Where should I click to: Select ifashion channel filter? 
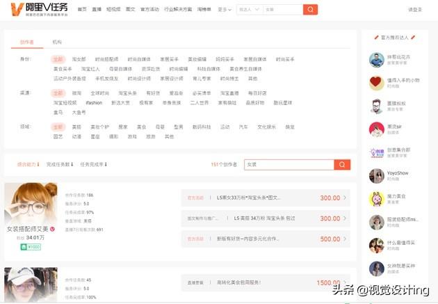pyautogui.click(x=94, y=103)
